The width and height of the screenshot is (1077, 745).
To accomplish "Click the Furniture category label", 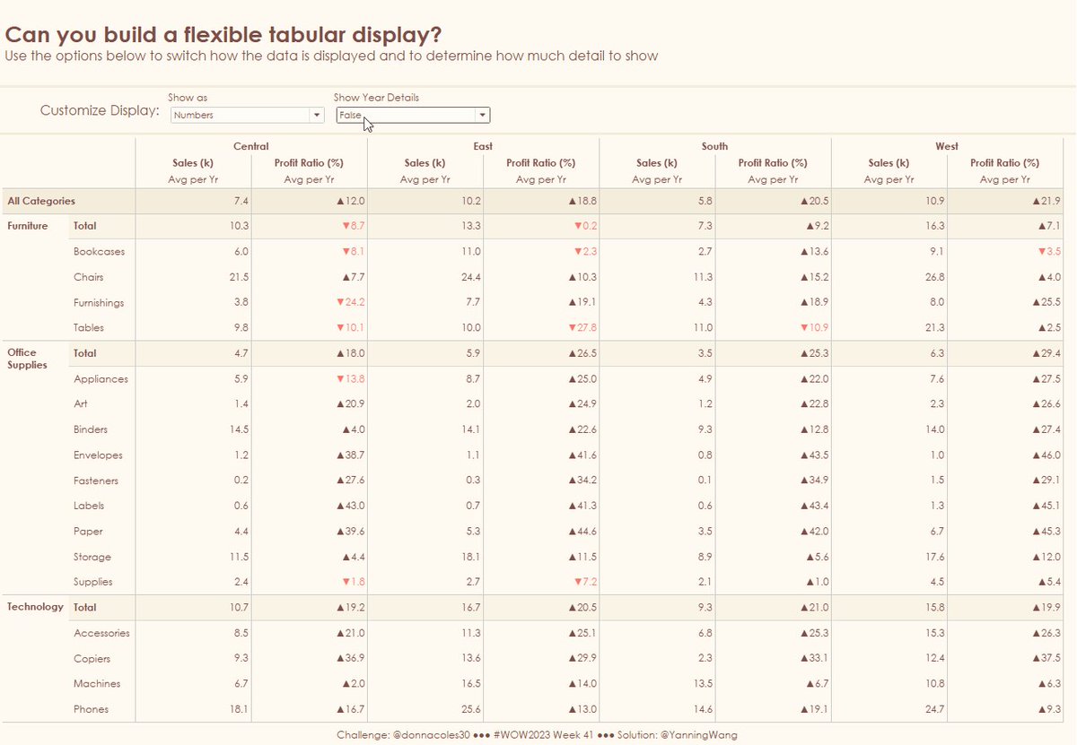I will click(28, 226).
